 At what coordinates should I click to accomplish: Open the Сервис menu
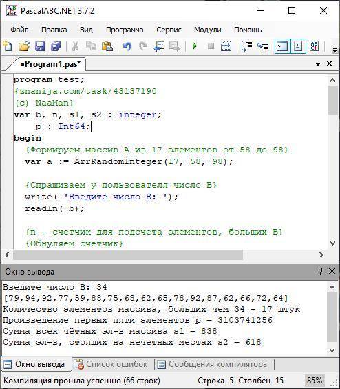pyautogui.click(x=169, y=30)
